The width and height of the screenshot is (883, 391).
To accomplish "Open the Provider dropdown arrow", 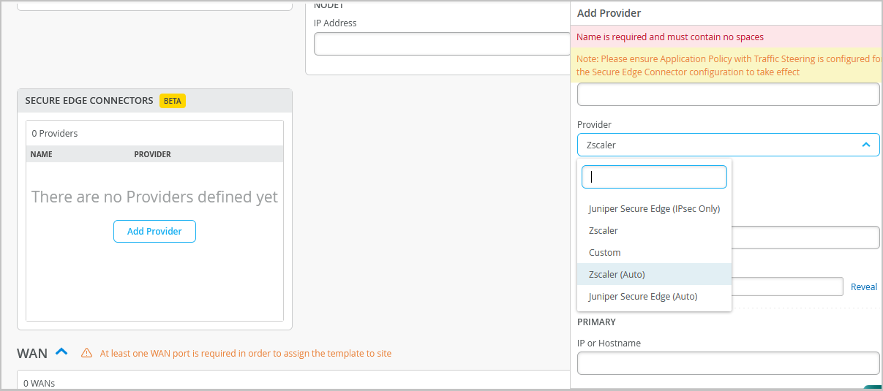I will (865, 145).
